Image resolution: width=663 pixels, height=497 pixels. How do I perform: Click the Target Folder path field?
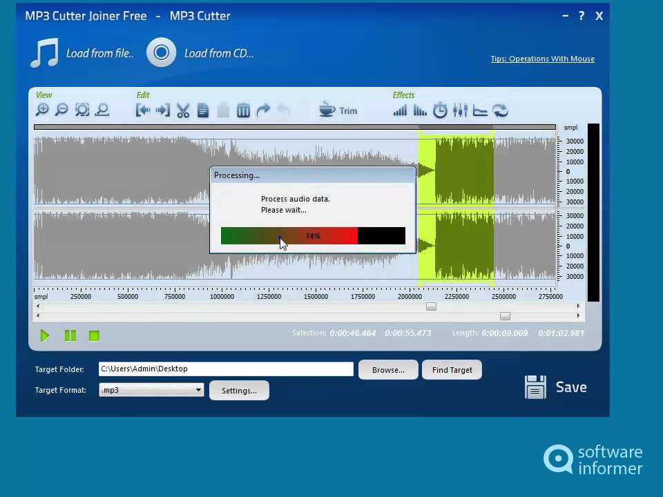226,369
